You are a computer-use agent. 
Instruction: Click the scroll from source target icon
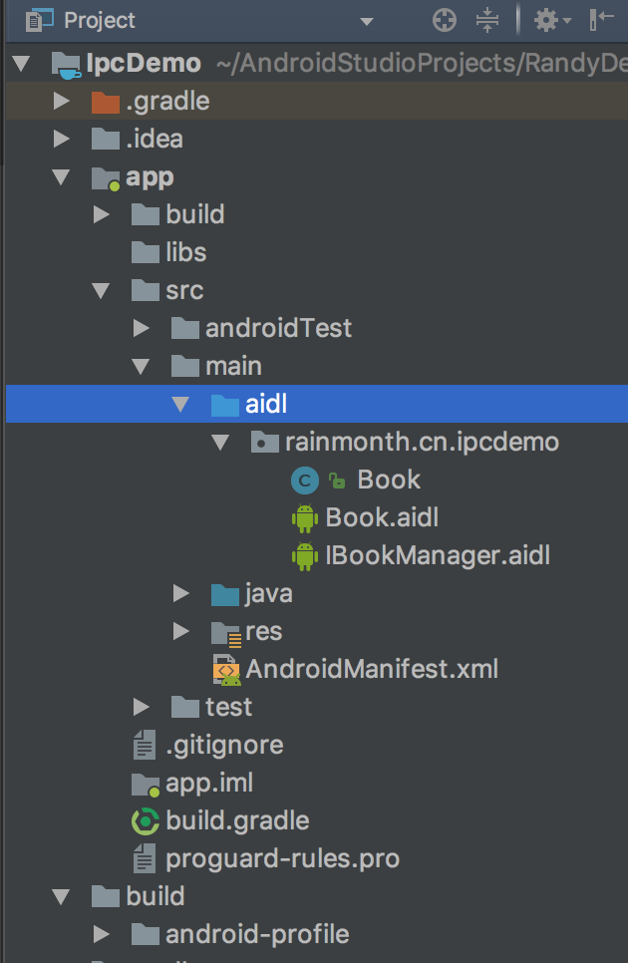click(x=445, y=20)
